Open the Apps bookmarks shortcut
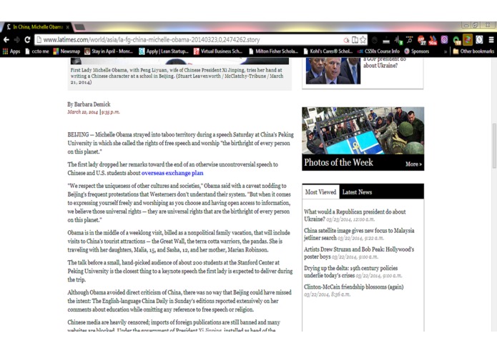Screen dimensions: 497x353 [x=11, y=51]
